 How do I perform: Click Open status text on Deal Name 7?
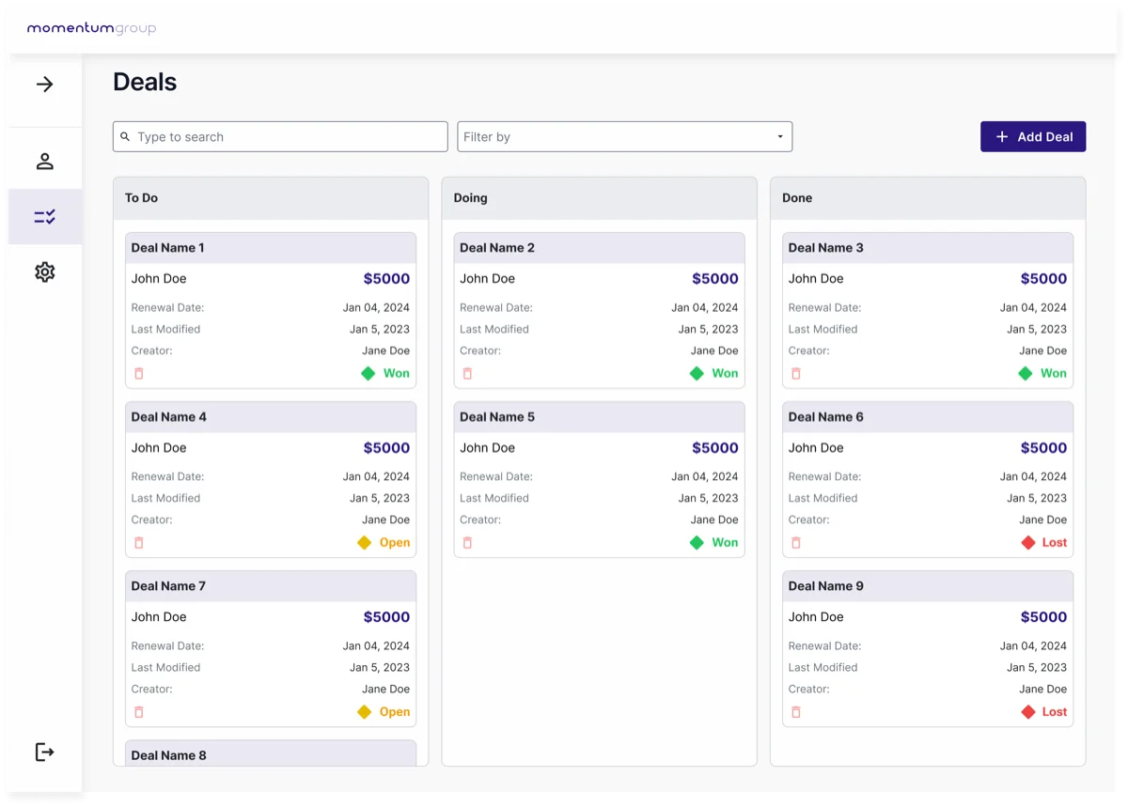coord(395,712)
